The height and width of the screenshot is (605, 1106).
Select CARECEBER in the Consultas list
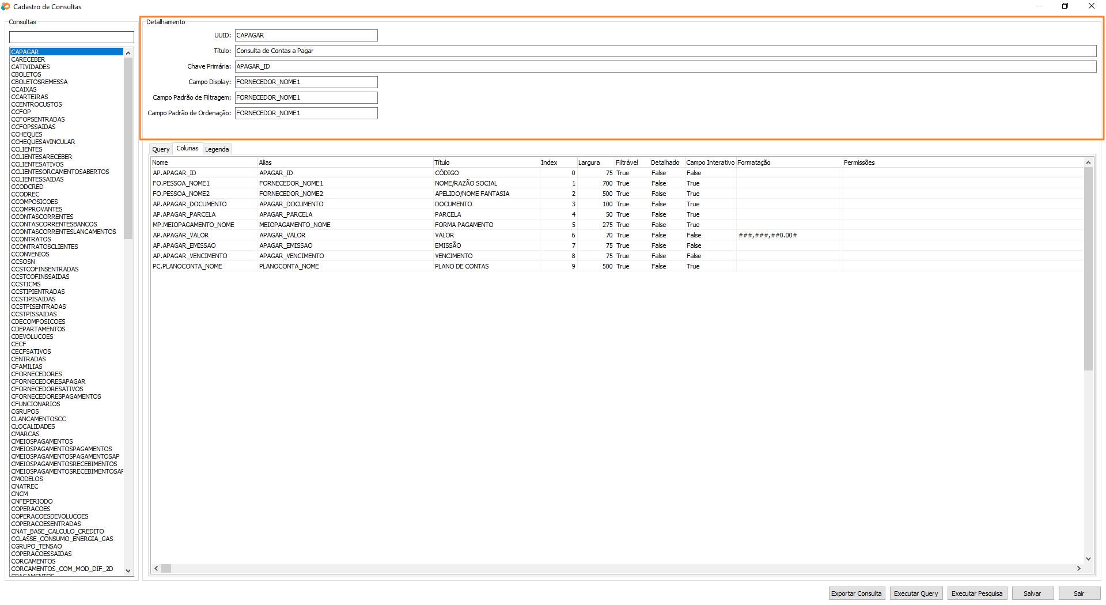pos(28,59)
